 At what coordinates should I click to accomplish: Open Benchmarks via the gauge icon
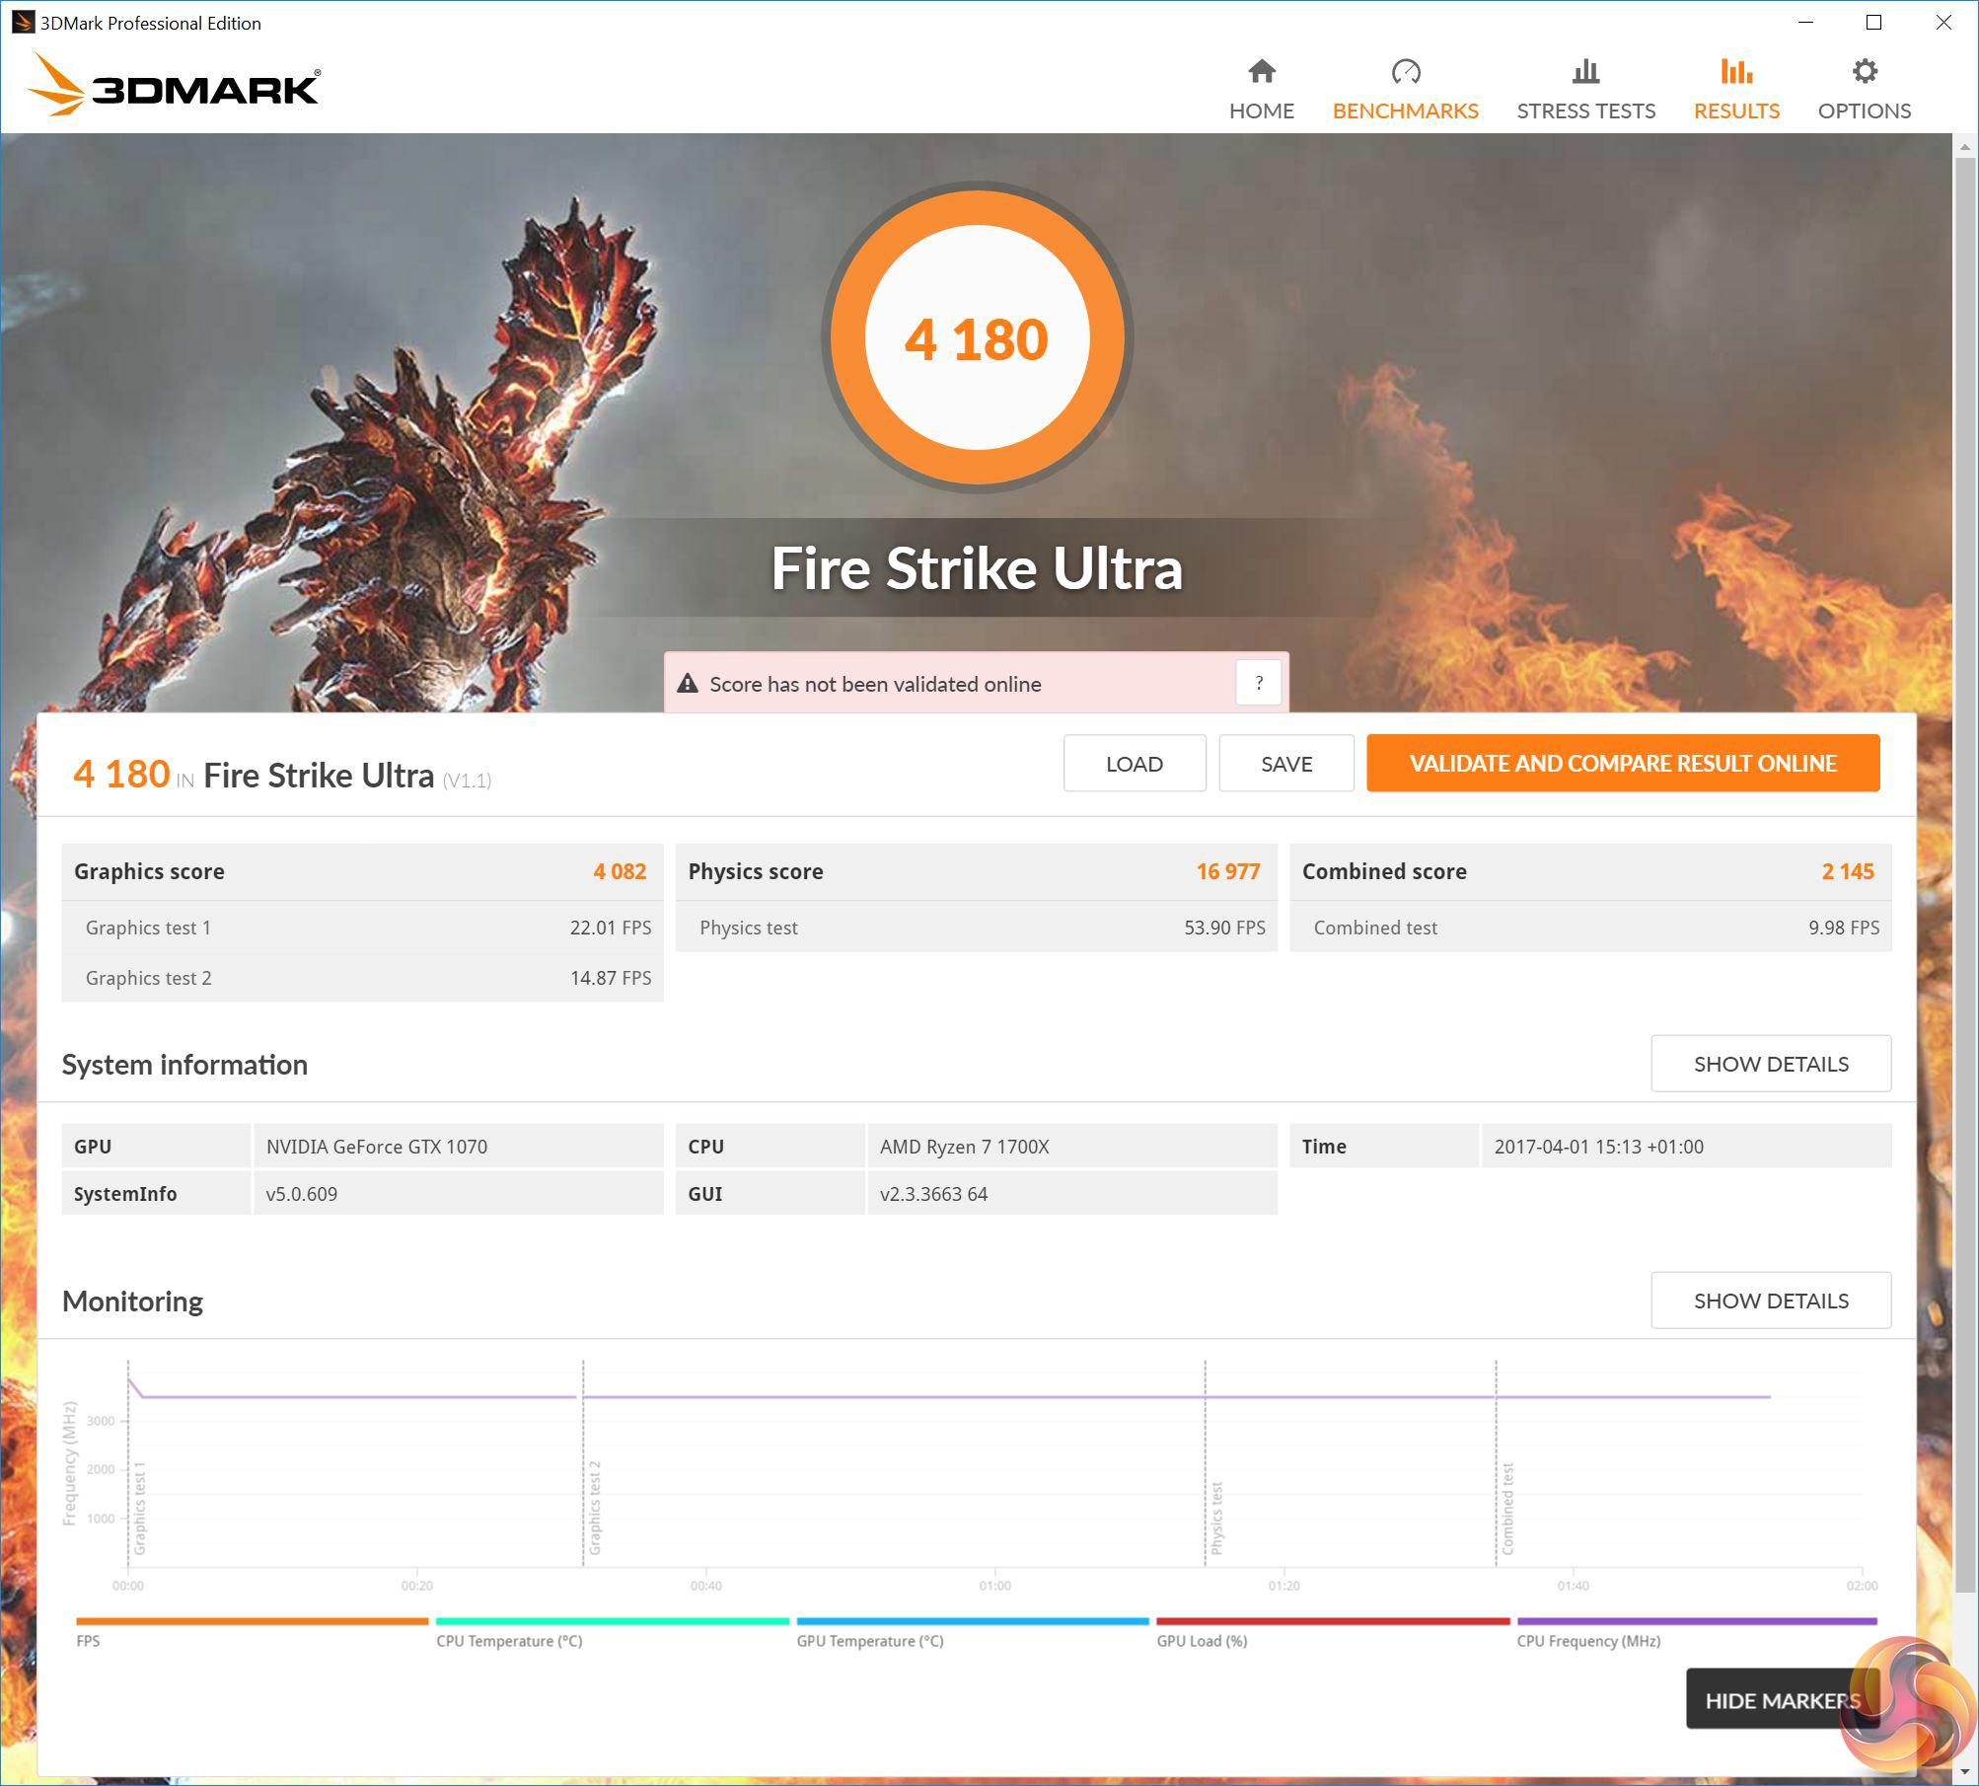pyautogui.click(x=1405, y=71)
